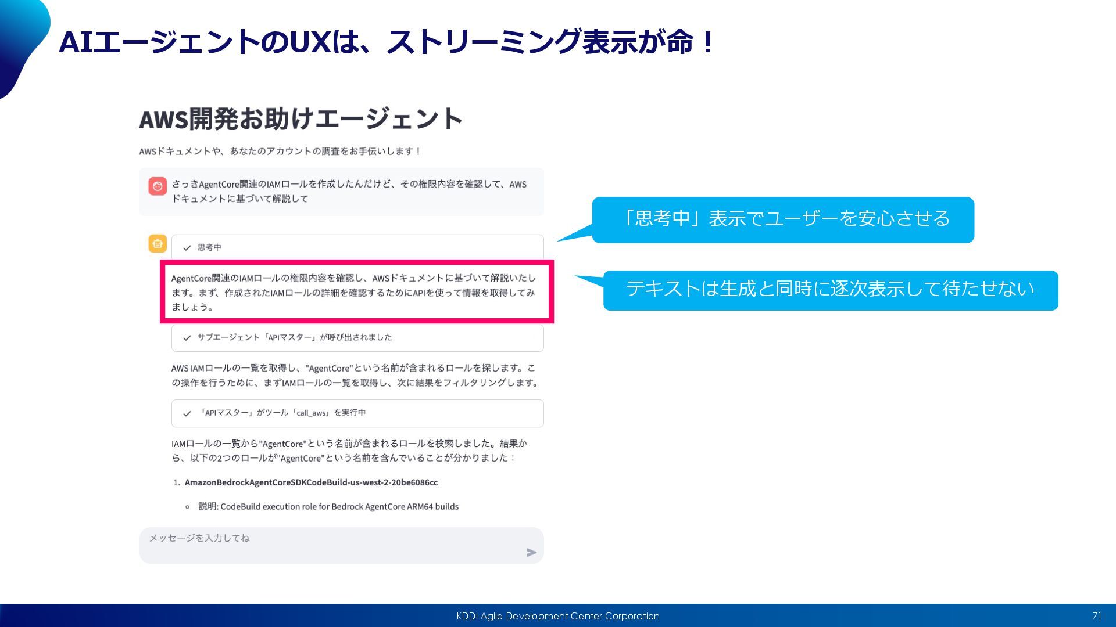The height and width of the screenshot is (627, 1116).
Task: Expand the 「call_aws」を実行中 status box
Action: 357,413
